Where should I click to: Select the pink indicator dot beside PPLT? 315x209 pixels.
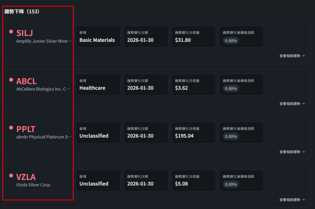(x=11, y=127)
